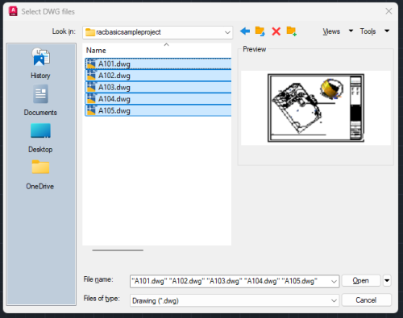Click the Up one level folder icon
The height and width of the screenshot is (318, 403).
click(x=260, y=31)
